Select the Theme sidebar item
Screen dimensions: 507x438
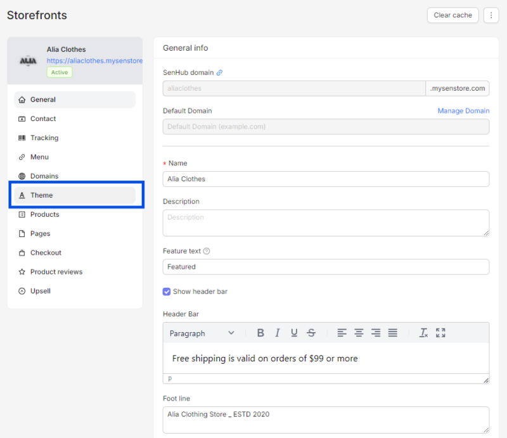(x=75, y=195)
